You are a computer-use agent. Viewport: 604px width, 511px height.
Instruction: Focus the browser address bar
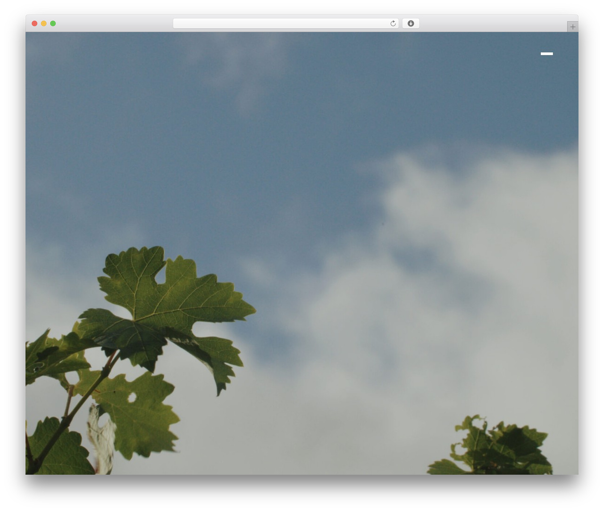tap(285, 24)
